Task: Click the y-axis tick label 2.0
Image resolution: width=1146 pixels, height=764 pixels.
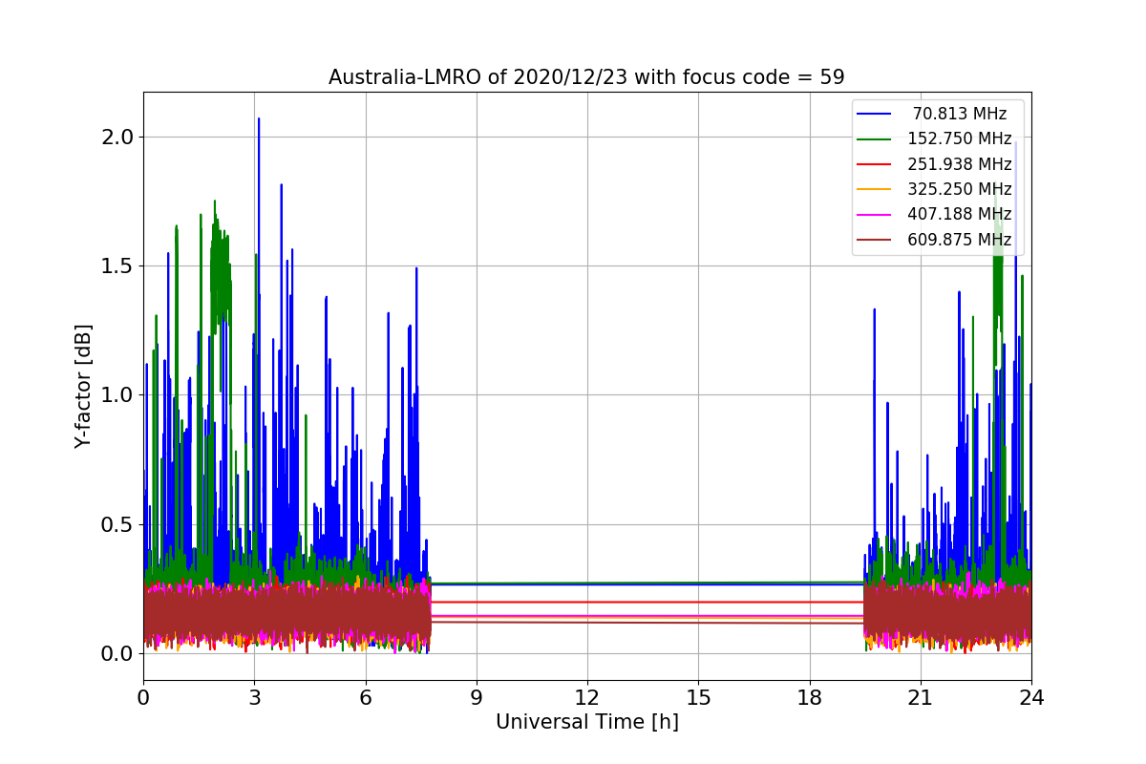Action: pyautogui.click(x=118, y=137)
